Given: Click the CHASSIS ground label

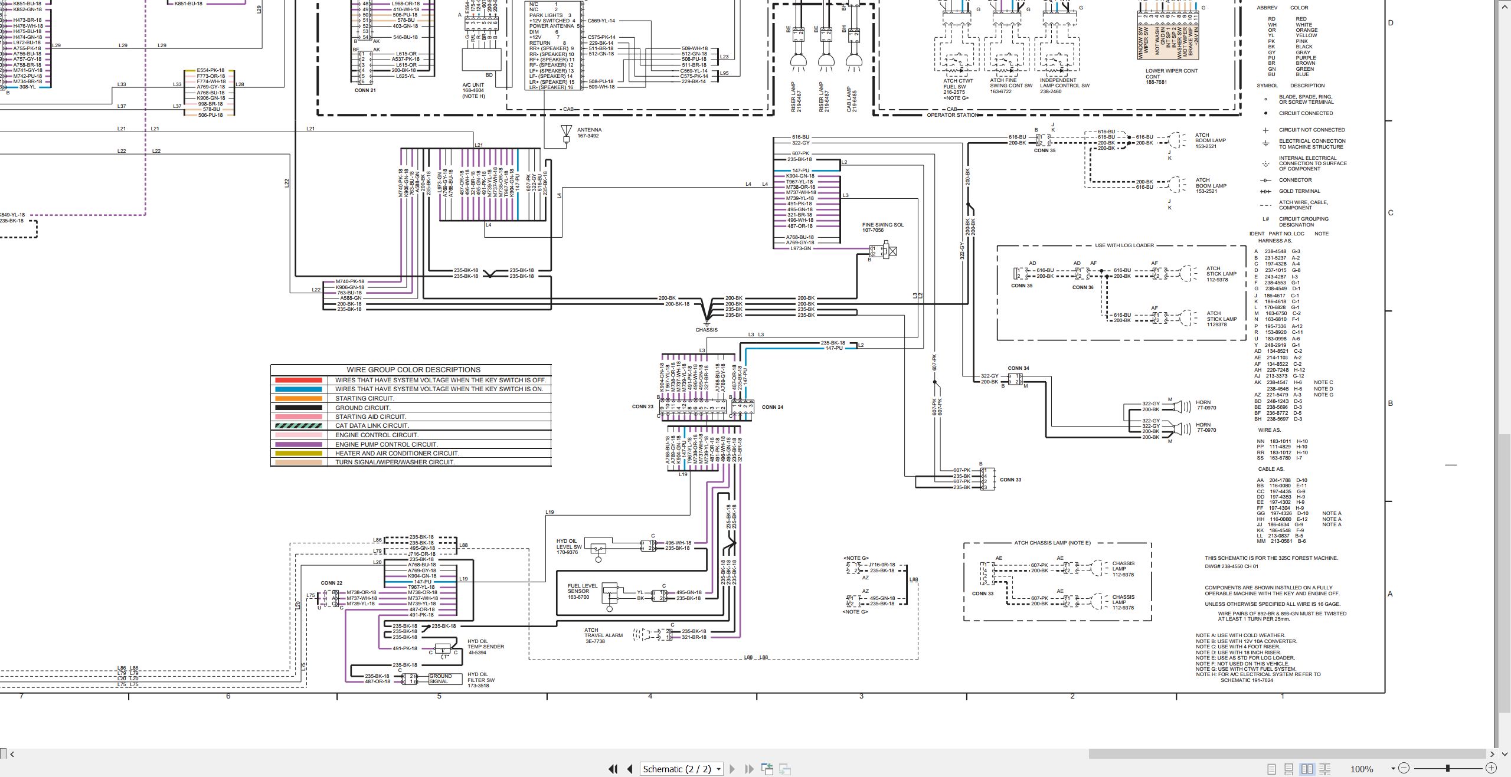Looking at the screenshot, I should point(707,330).
